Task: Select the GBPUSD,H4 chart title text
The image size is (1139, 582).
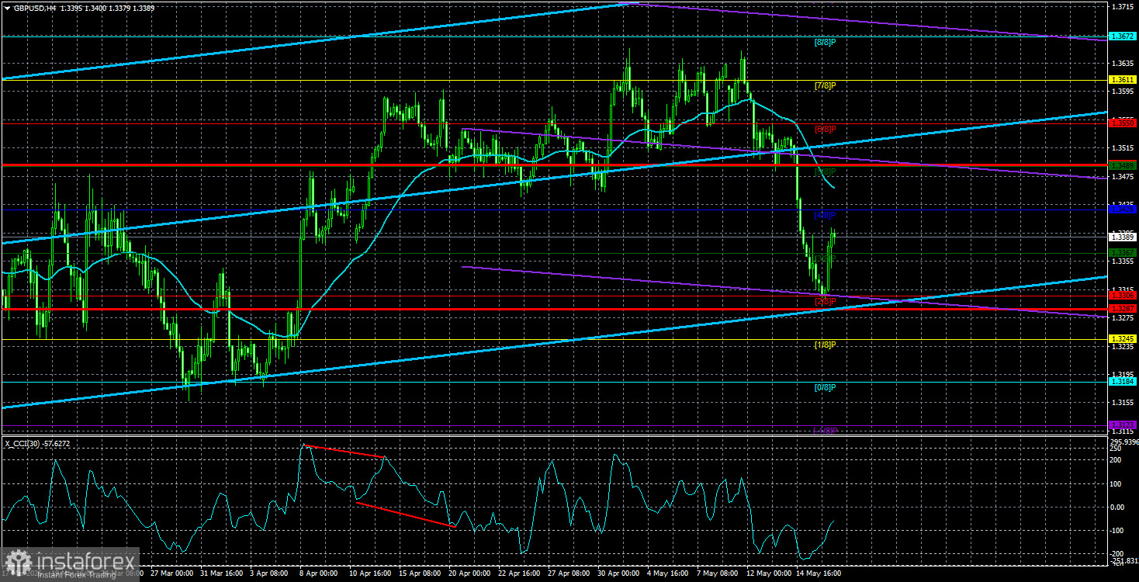Action: point(35,8)
